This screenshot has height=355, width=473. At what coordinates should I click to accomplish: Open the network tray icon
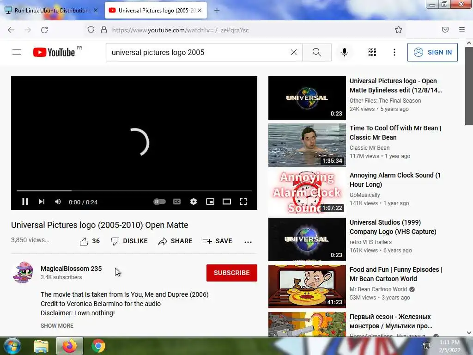[x=426, y=346]
